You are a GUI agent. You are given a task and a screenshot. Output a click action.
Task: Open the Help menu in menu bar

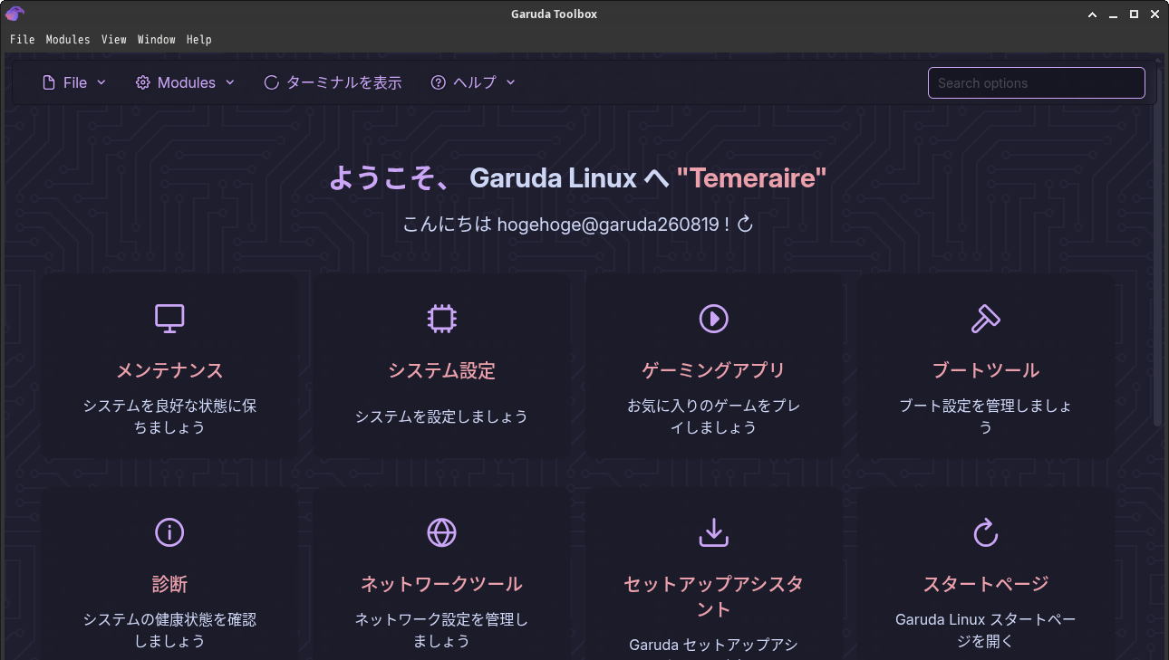pyautogui.click(x=199, y=39)
